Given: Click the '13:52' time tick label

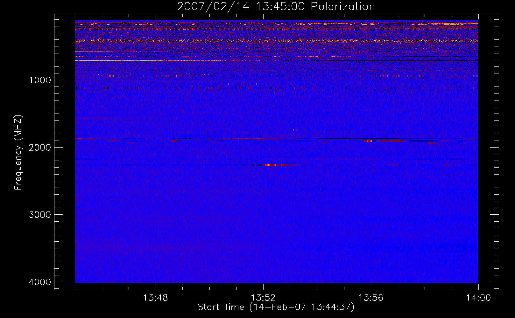Looking at the screenshot, I should pyautogui.click(x=263, y=298).
